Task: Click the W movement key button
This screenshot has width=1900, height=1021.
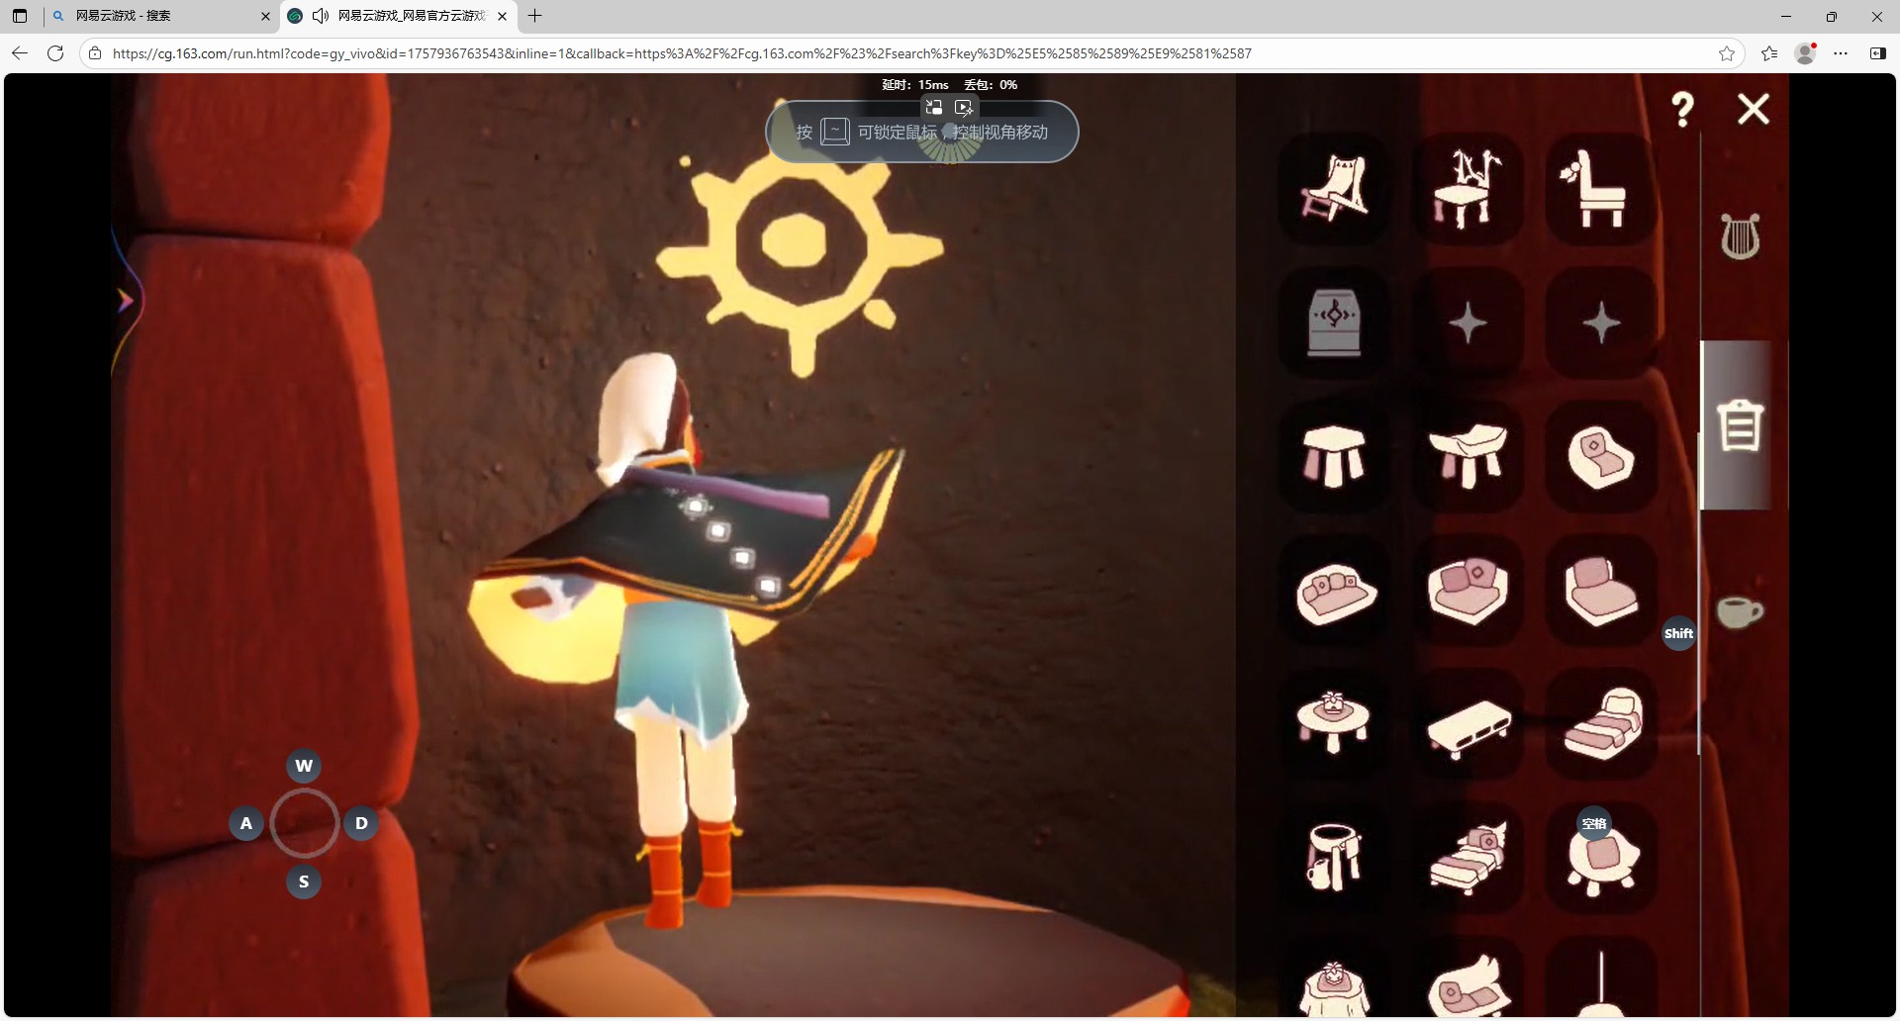Action: pyautogui.click(x=304, y=766)
